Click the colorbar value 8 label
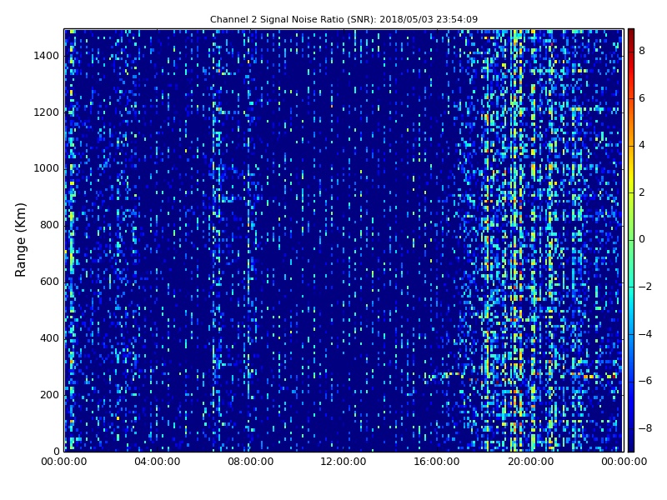Image resolution: width=667 pixels, height=500 pixels. pyautogui.click(x=642, y=51)
